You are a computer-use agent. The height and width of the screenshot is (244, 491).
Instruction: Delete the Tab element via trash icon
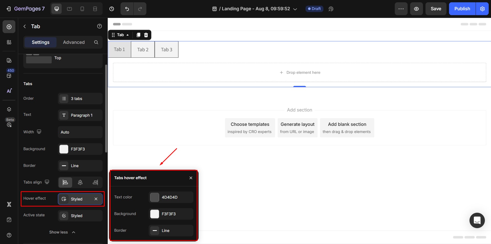pos(146,35)
